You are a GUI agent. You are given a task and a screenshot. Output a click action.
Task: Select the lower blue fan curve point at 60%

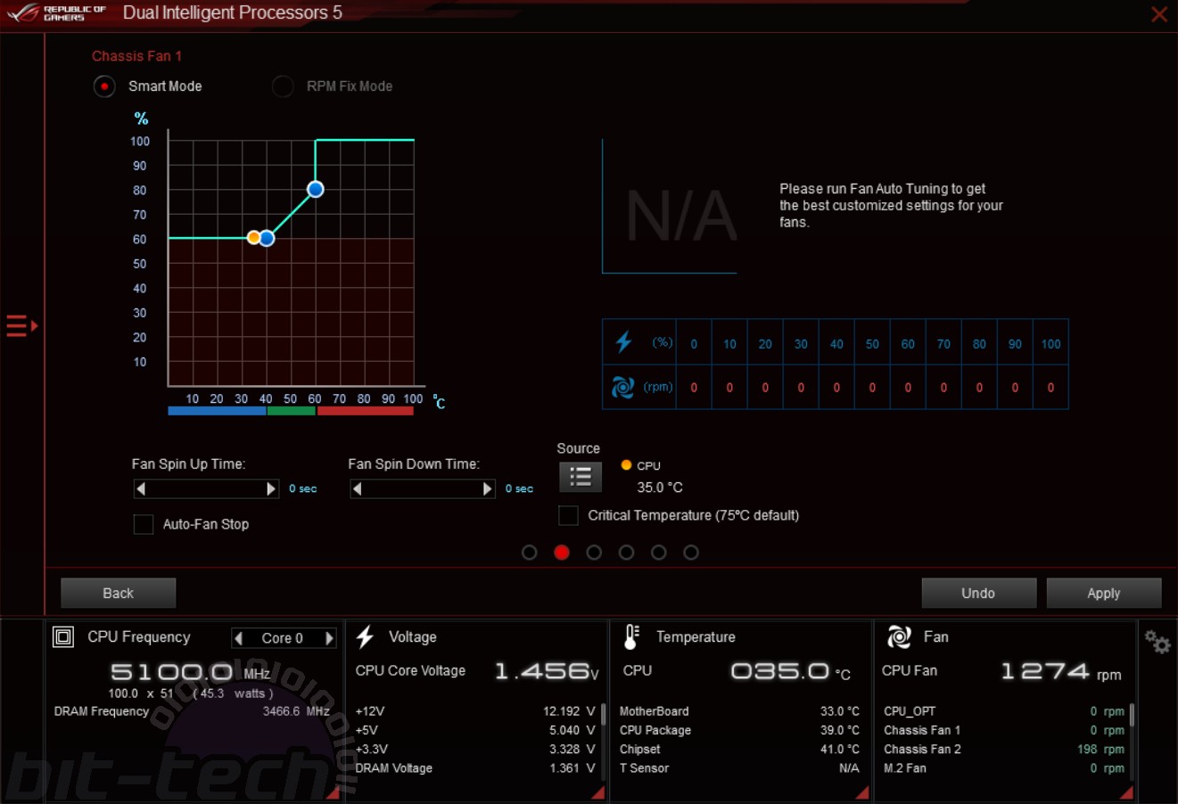click(x=267, y=238)
